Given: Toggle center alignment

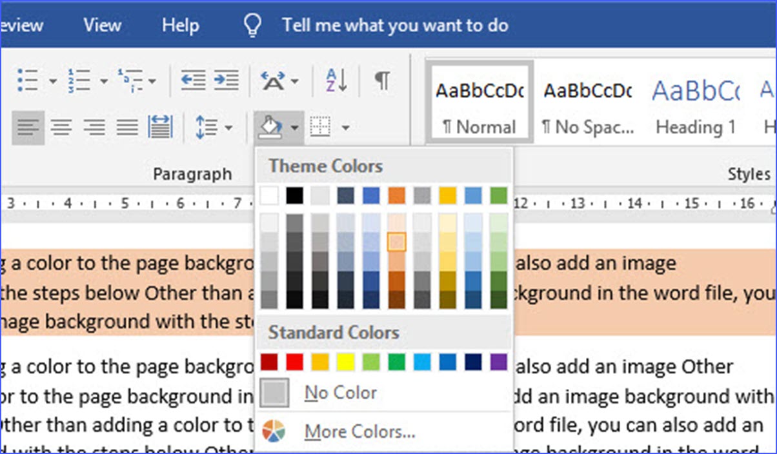Looking at the screenshot, I should pos(62,127).
